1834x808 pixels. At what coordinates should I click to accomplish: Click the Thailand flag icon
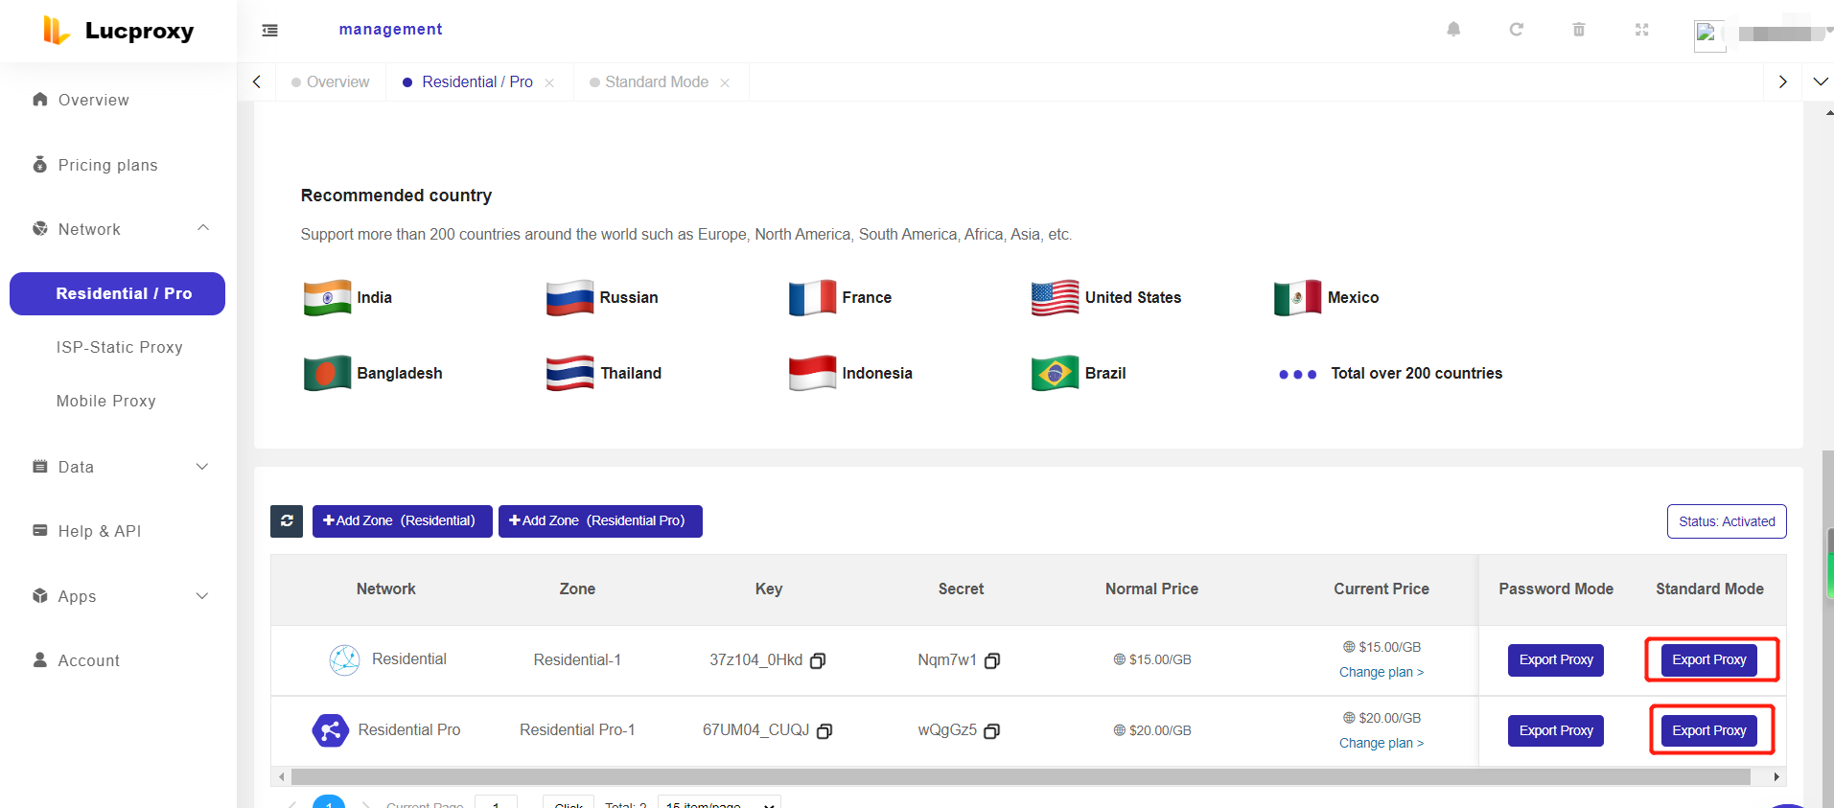point(569,374)
